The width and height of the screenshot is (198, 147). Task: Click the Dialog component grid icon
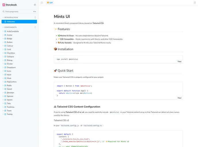point(5,60)
